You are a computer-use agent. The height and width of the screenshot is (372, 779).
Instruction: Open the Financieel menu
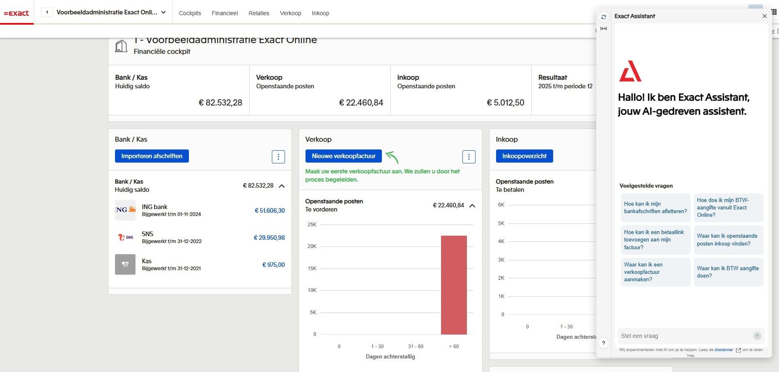(225, 13)
